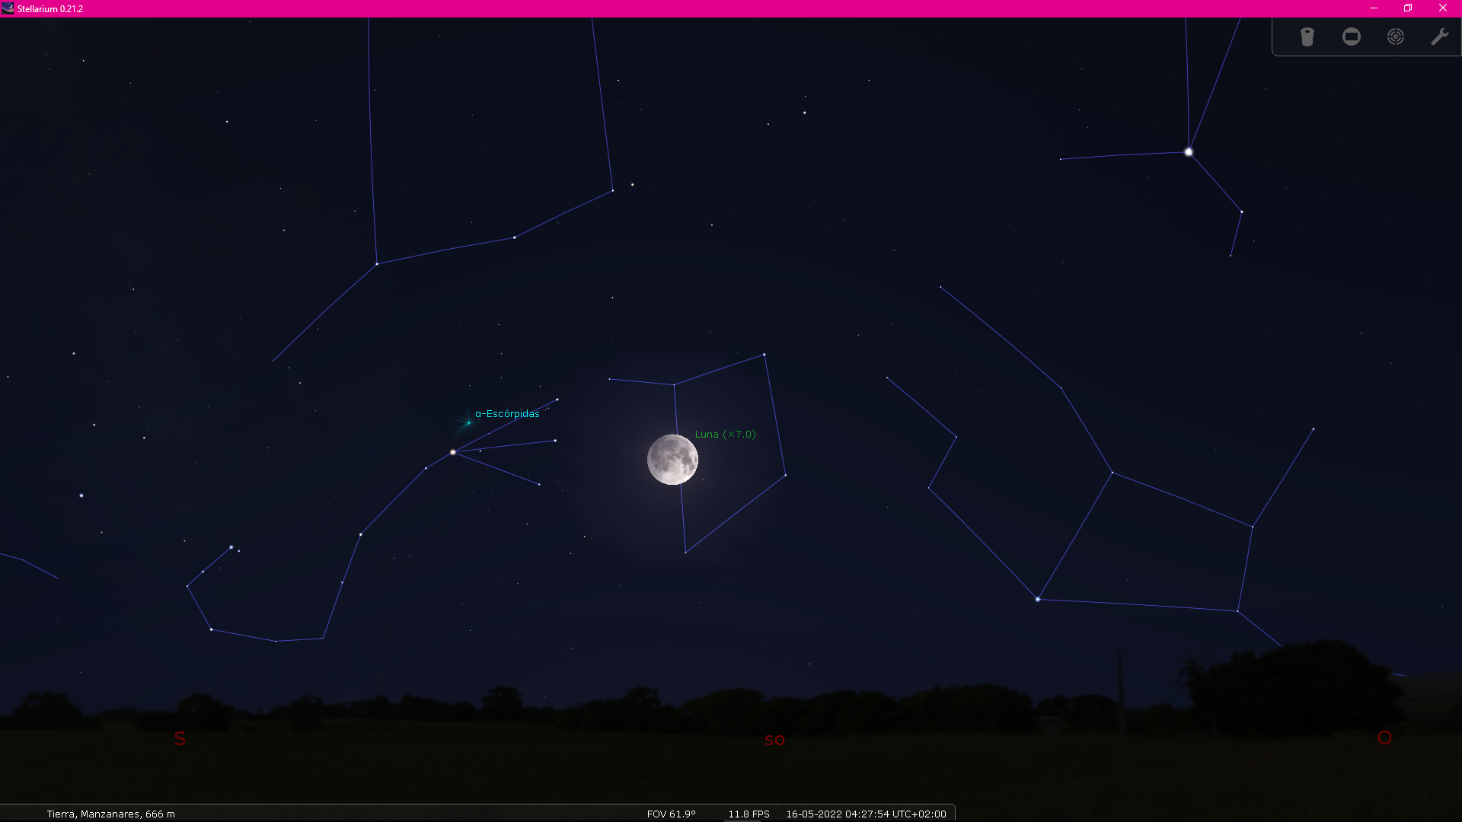
Task: Restore down the Stellarium window
Action: coord(1408,8)
